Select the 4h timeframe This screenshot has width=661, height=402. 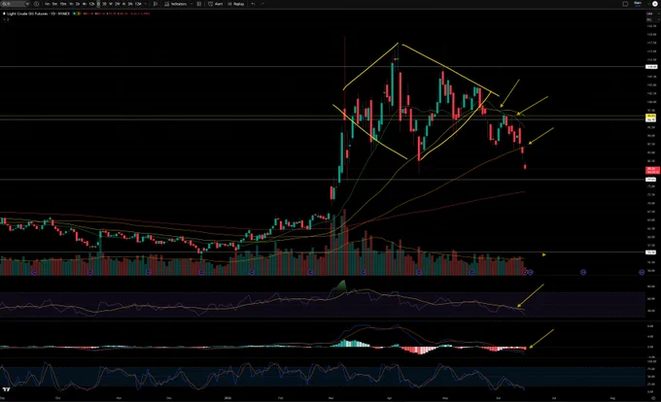coord(85,4)
